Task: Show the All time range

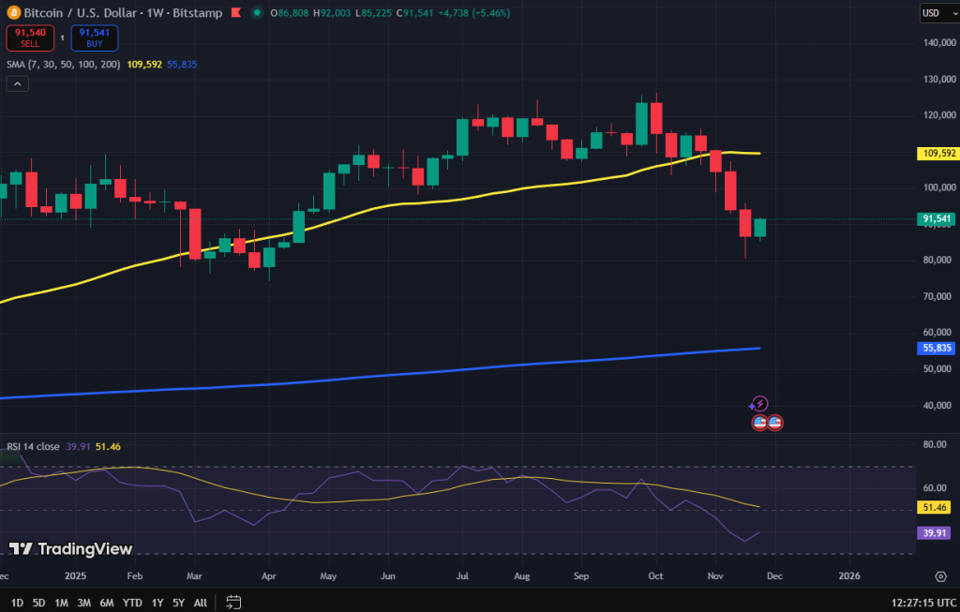Action: click(x=201, y=602)
